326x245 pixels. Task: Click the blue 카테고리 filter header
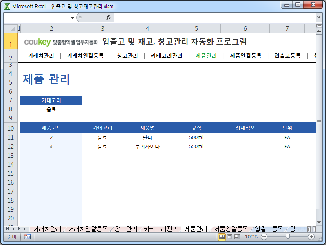(51, 100)
